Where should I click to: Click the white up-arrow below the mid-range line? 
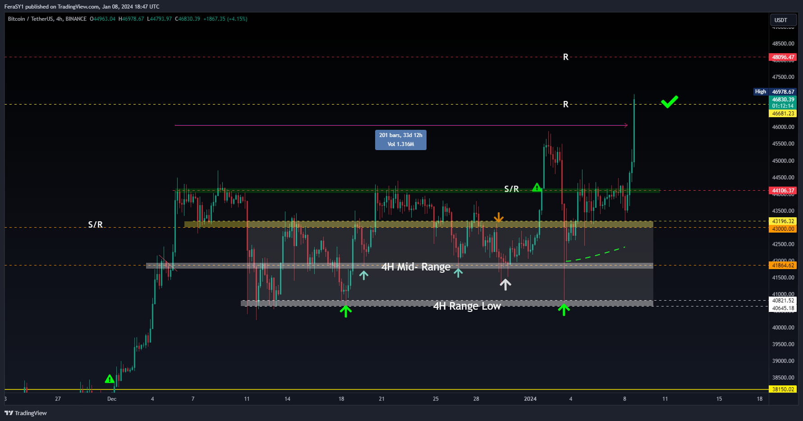click(505, 284)
